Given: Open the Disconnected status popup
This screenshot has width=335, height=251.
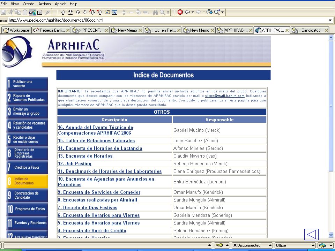Looking at the screenshot, I should pyautogui.click(x=252, y=245).
